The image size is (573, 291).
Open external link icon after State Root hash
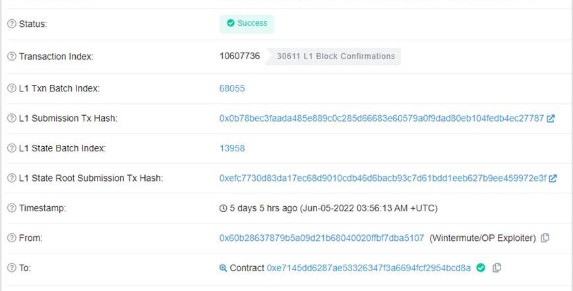pyautogui.click(x=553, y=178)
